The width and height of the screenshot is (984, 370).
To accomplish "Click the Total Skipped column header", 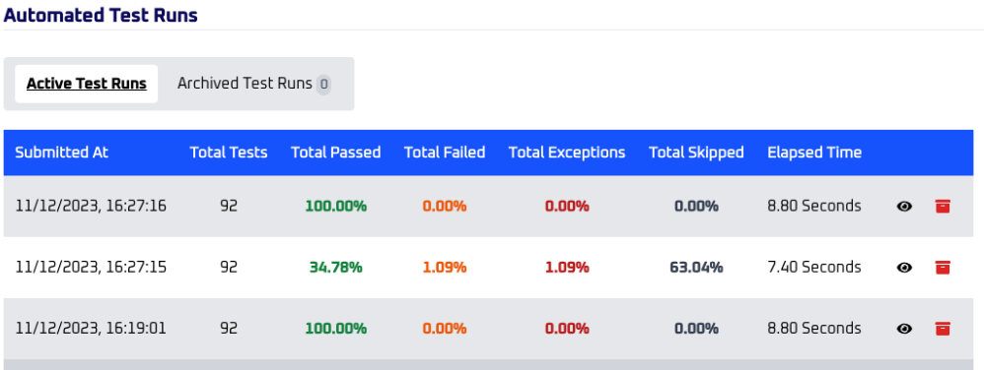I will point(696,153).
